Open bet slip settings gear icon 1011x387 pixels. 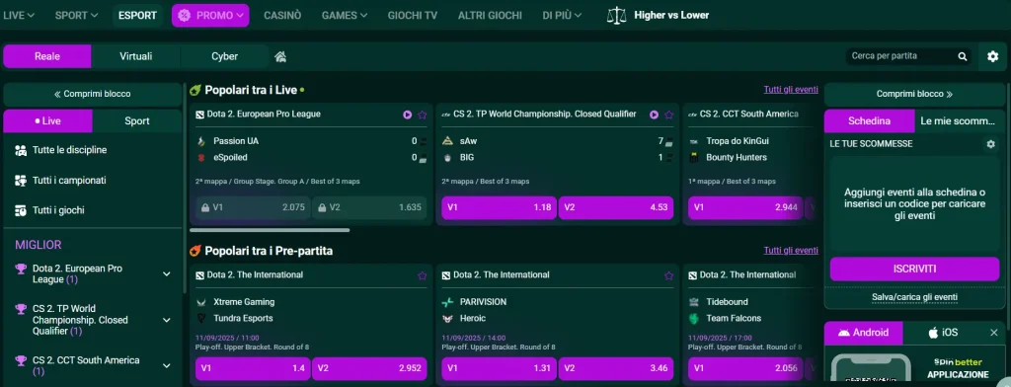tap(991, 144)
